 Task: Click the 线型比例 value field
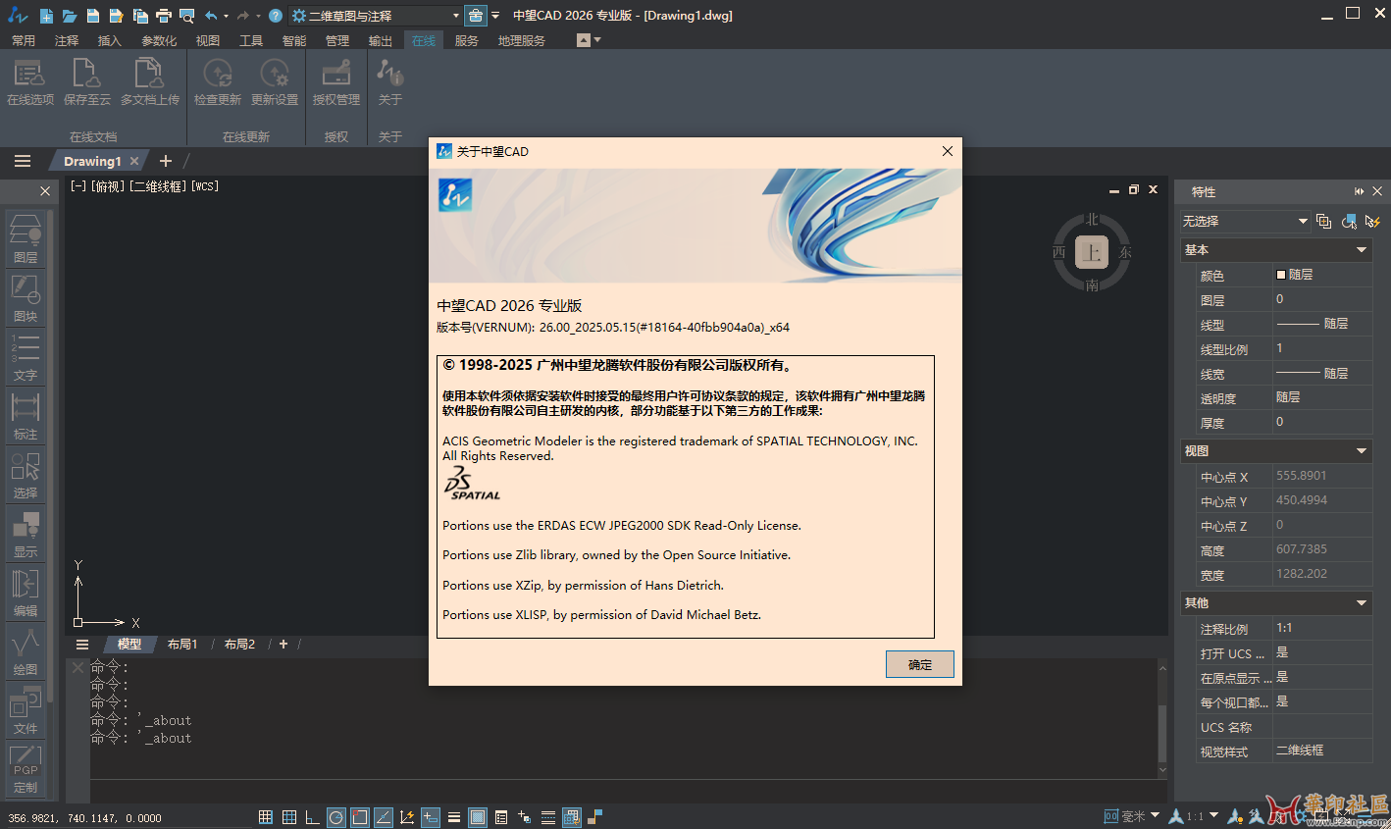tap(1322, 348)
